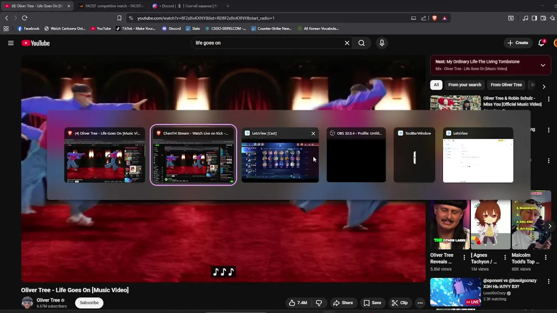The width and height of the screenshot is (557, 313).
Task: Switch to the FACEIT competitive match tab
Action: (111, 6)
